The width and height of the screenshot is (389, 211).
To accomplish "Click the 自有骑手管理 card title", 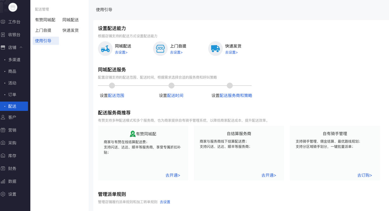I will point(335,134).
